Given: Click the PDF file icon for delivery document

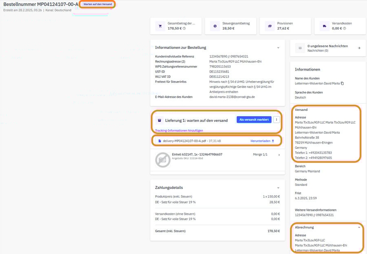Looking at the screenshot, I should [159, 141].
